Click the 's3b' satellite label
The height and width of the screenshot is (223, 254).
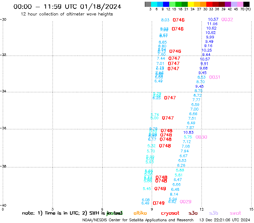(x=213, y=213)
